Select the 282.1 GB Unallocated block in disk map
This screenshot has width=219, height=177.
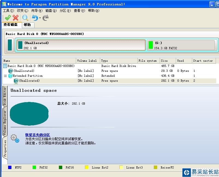click(x=81, y=45)
